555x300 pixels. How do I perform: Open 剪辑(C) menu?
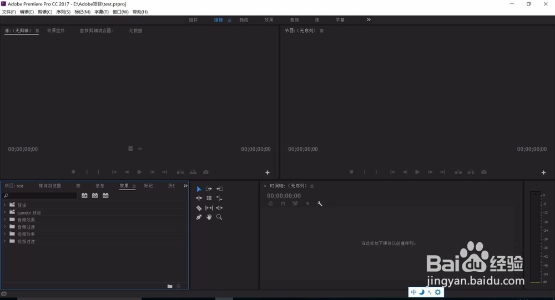click(45, 12)
